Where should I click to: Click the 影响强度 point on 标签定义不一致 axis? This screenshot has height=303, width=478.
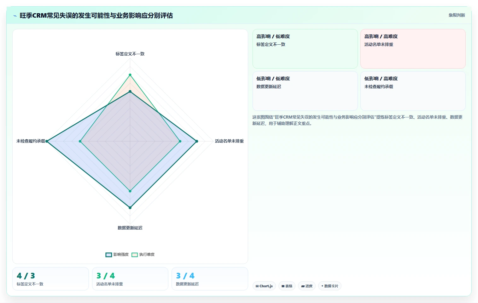(x=130, y=92)
